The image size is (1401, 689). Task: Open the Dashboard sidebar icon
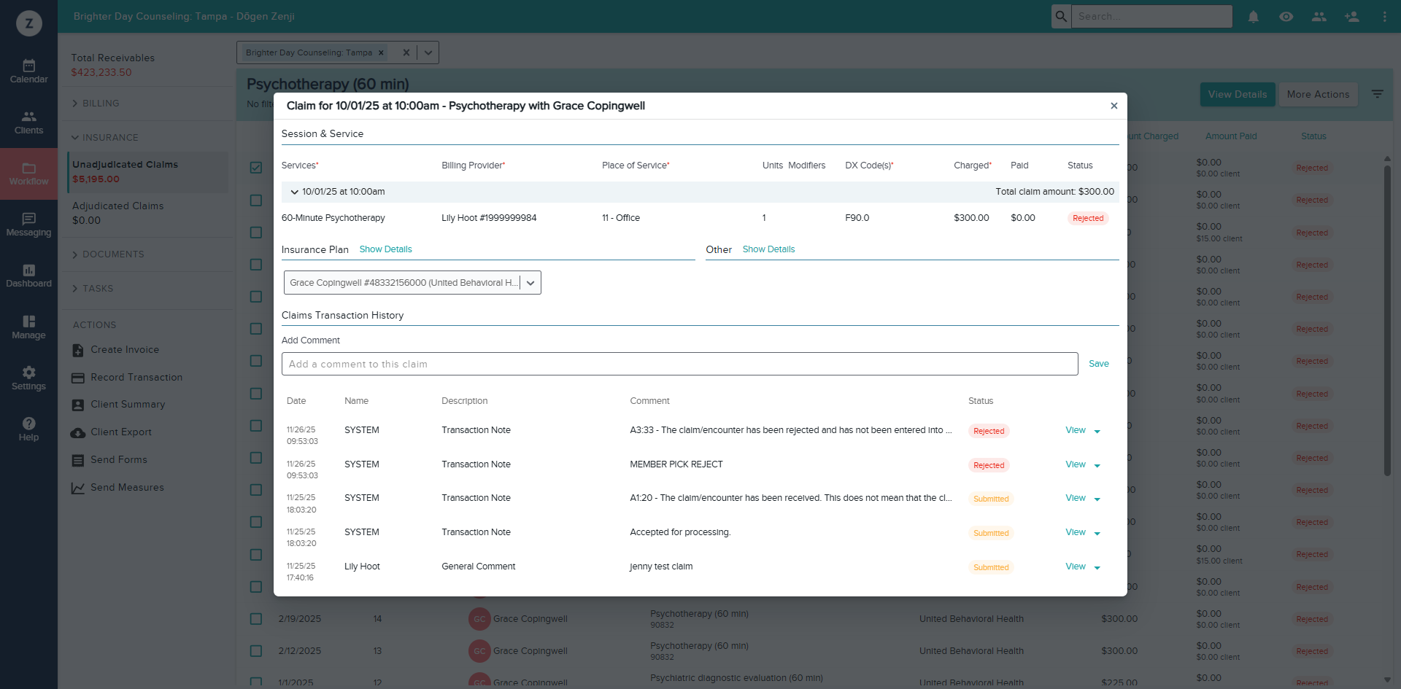point(28,276)
